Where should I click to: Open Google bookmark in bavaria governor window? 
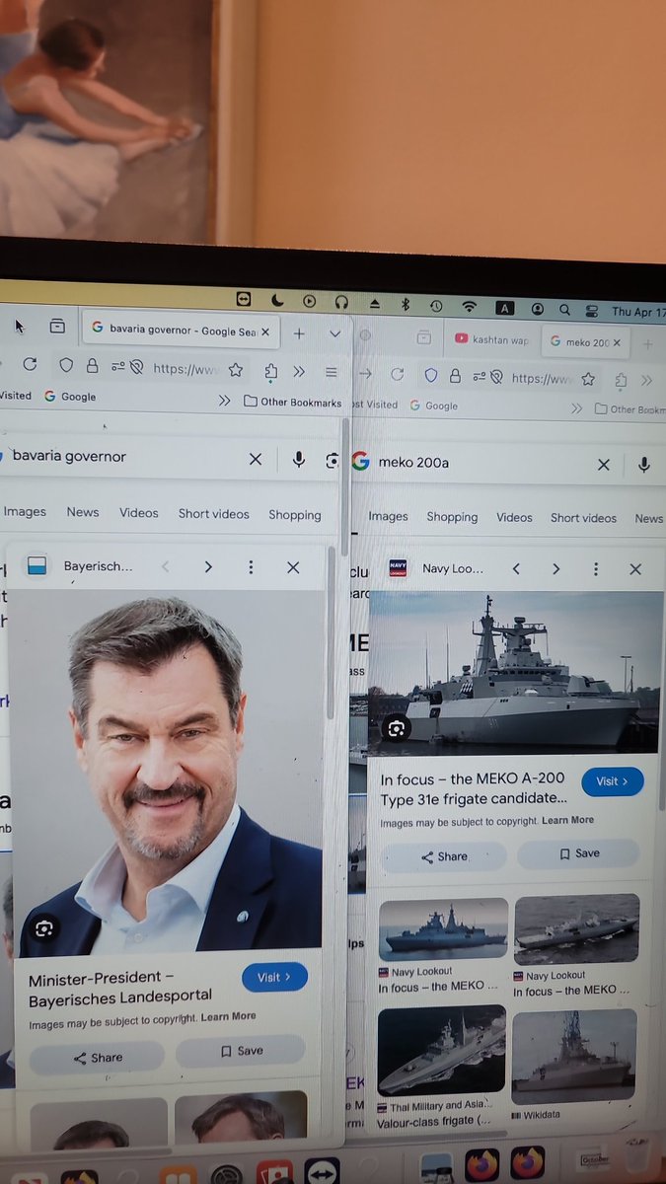(x=70, y=396)
